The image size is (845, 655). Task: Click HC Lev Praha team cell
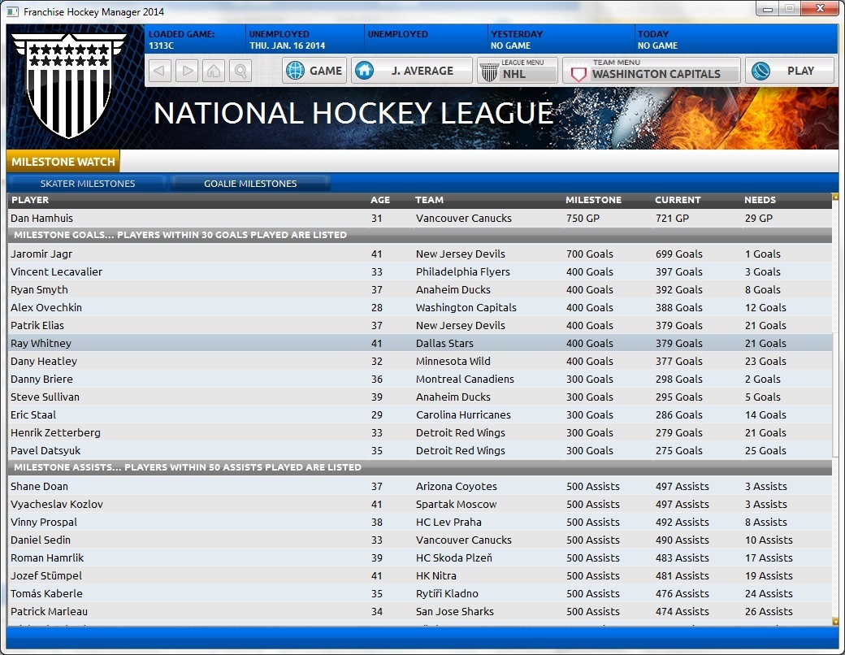[448, 522]
